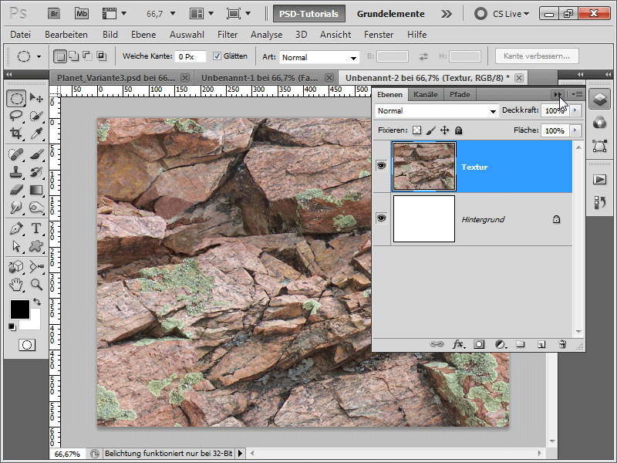This screenshot has height=463, width=617.
Task: Select the Gradient tool
Action: tap(36, 190)
